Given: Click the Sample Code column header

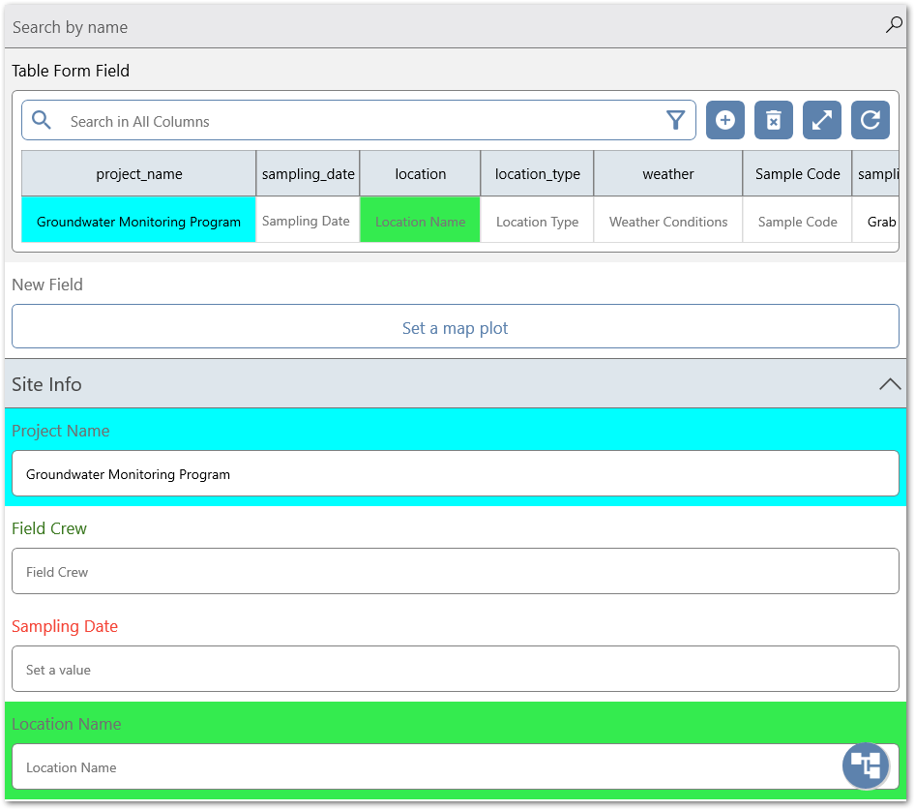Looking at the screenshot, I should [797, 174].
